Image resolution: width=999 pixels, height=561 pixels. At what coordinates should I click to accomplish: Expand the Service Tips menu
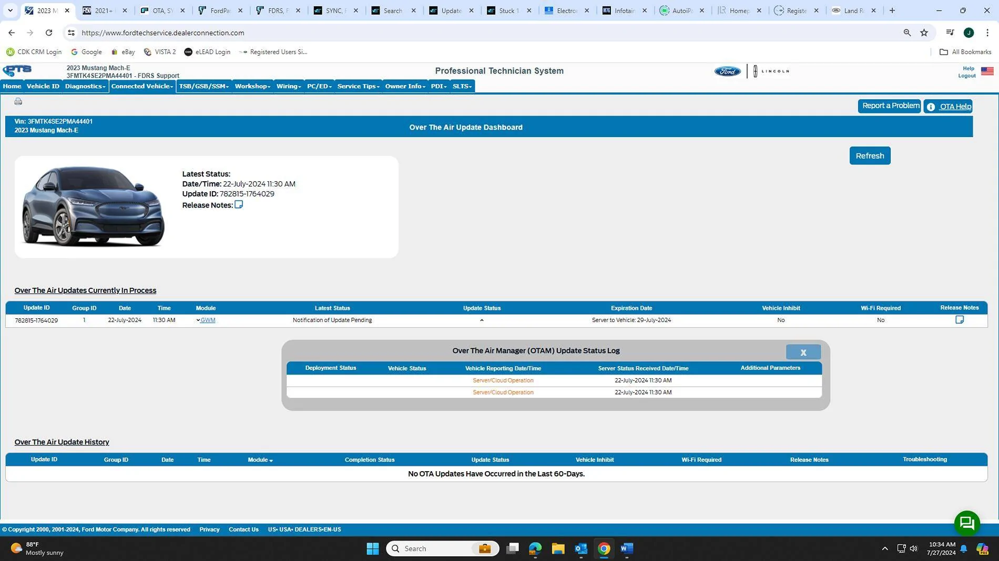(358, 86)
